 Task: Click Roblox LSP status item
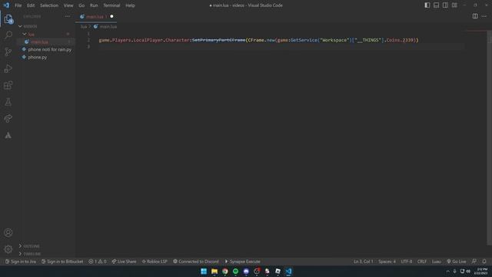155,262
